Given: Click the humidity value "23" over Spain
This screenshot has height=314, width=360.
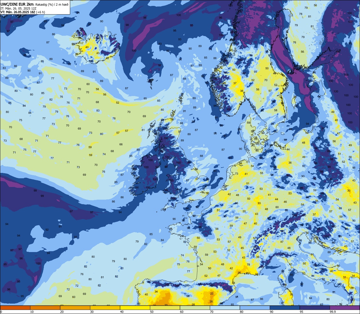Looking at the screenshot, I should 211,294.
